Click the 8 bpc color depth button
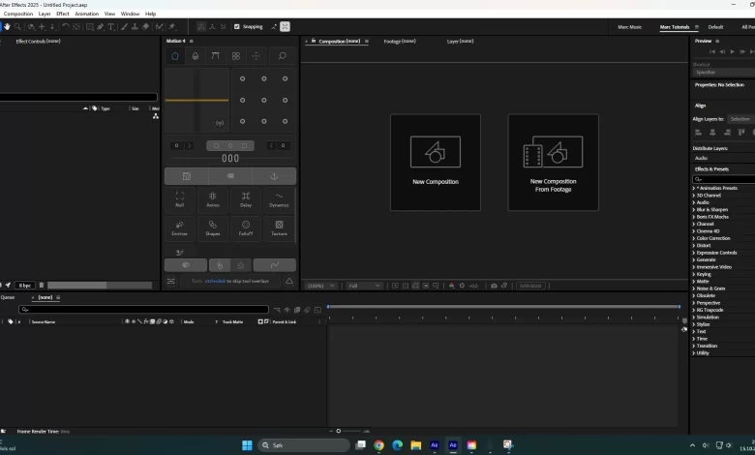Image resolution: width=755 pixels, height=455 pixels. [x=25, y=285]
